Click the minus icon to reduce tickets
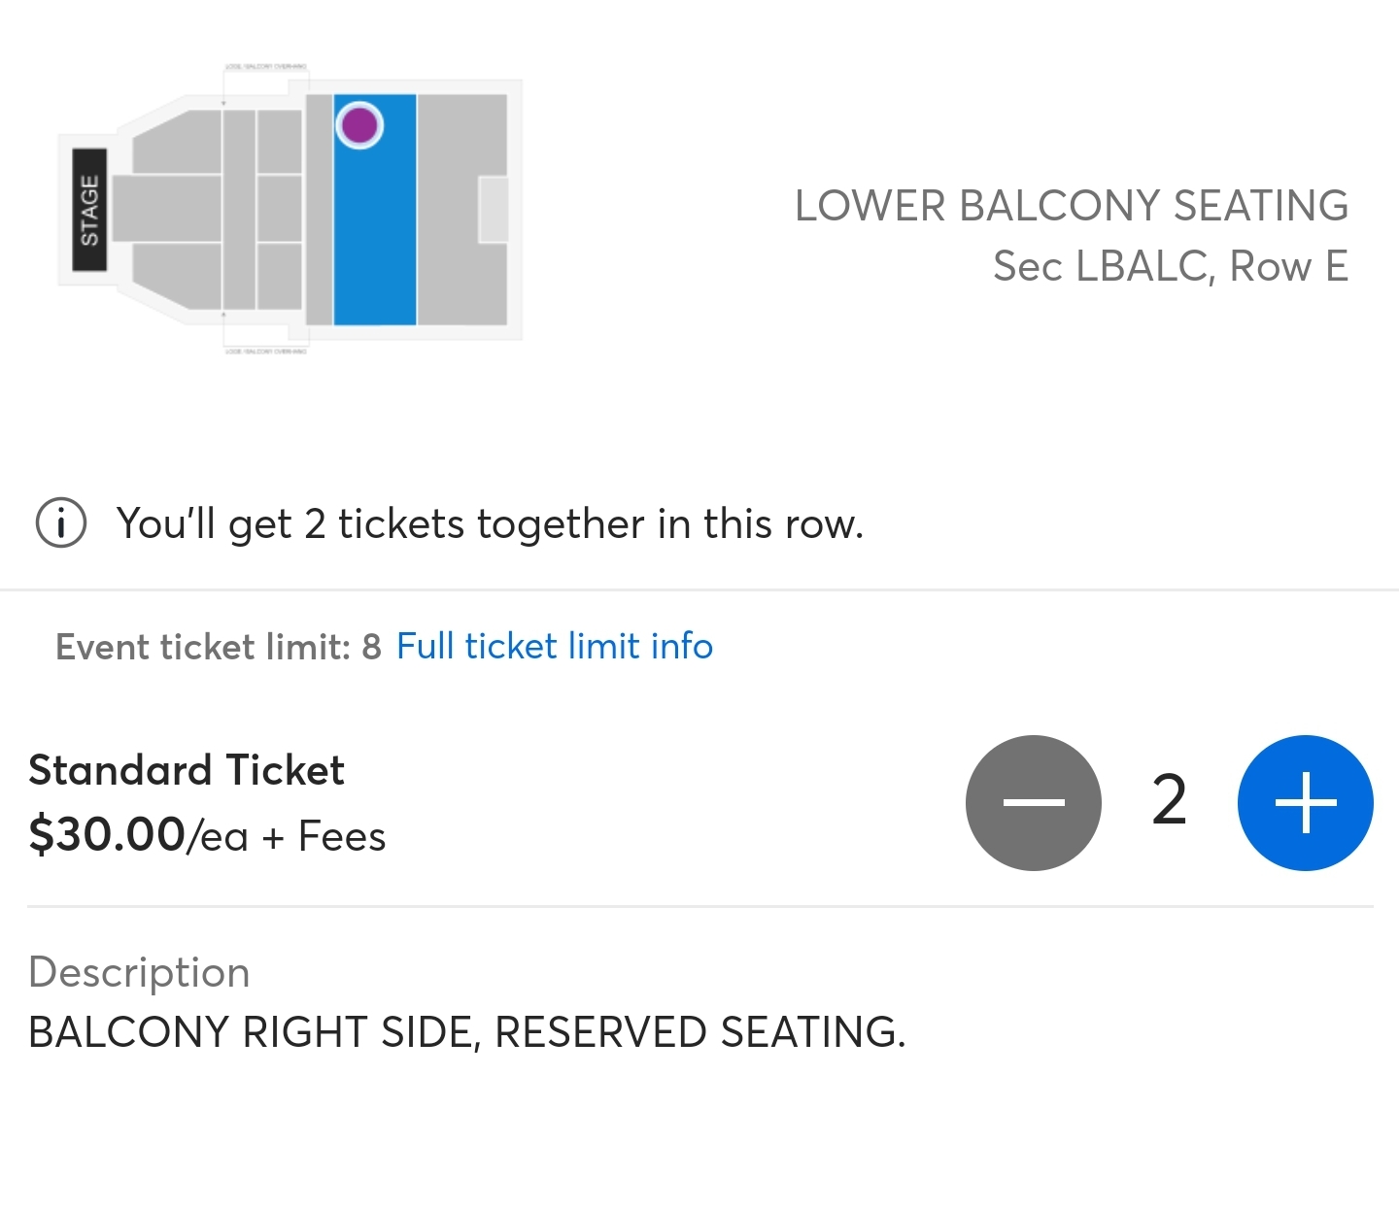Image resolution: width=1399 pixels, height=1210 pixels. click(1034, 802)
